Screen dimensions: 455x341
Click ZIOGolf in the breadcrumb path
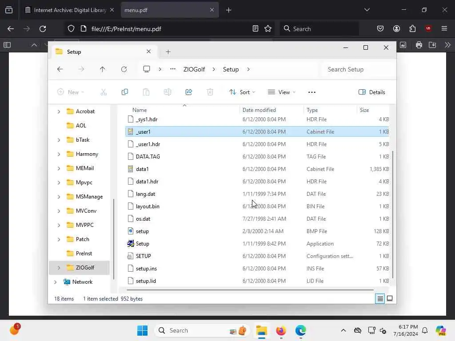[194, 69]
